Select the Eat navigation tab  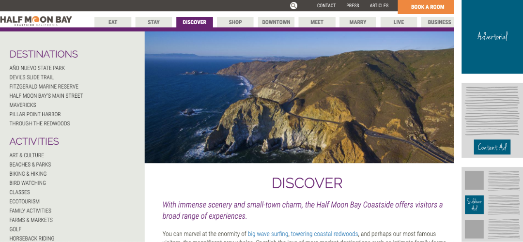[113, 22]
